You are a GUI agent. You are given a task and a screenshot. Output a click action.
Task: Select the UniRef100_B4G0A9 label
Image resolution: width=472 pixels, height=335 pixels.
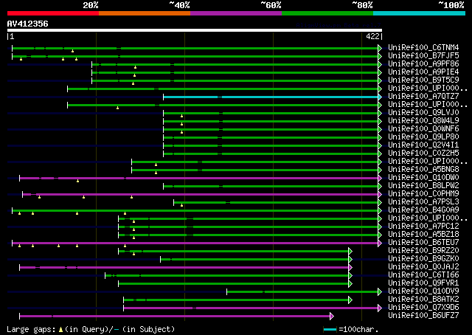(x=423, y=210)
